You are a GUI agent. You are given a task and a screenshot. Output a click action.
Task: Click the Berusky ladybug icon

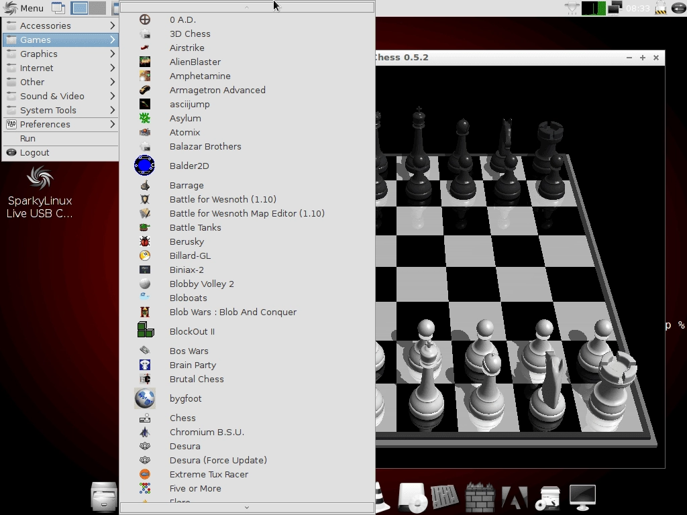[x=145, y=241]
